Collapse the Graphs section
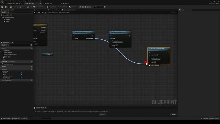This screenshot has width=220, height=124. (1, 48)
